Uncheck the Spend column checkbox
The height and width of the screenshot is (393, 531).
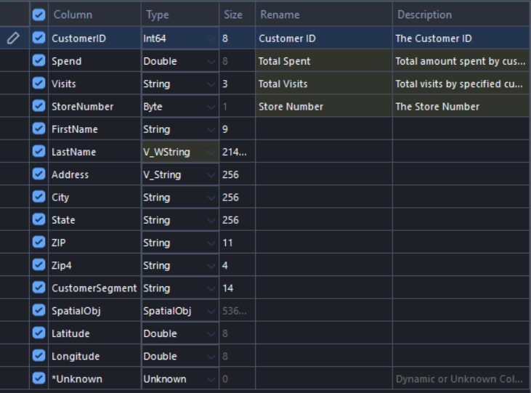(x=39, y=61)
